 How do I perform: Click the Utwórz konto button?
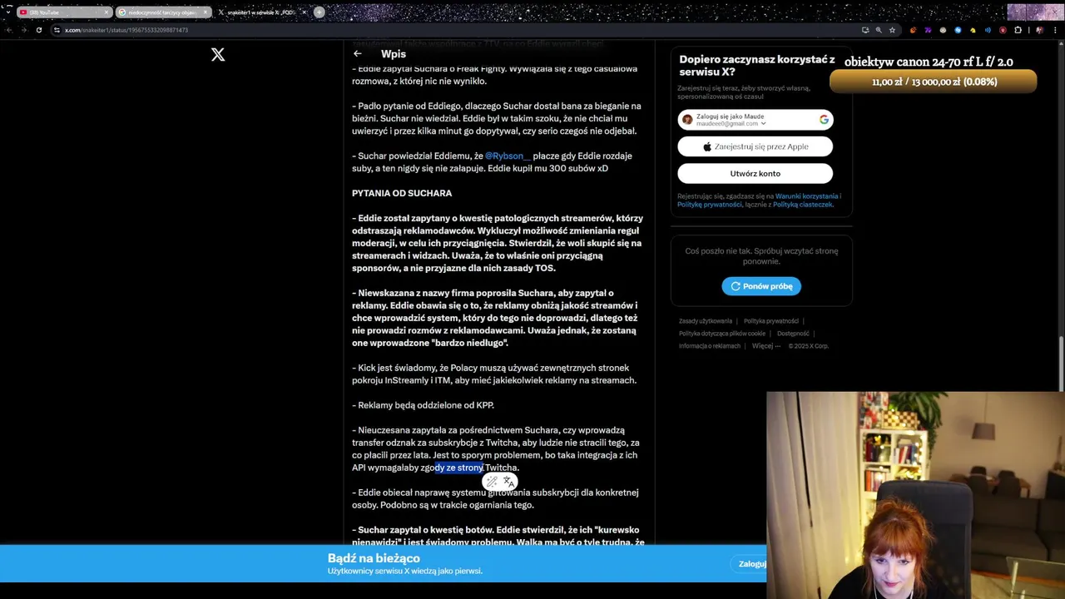point(755,173)
